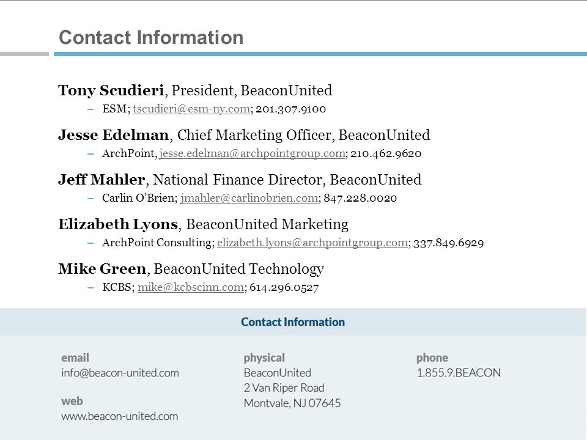Viewport: 587px width, 440px height.
Task: Click the phone number 337.849.6929
Action: pos(448,243)
